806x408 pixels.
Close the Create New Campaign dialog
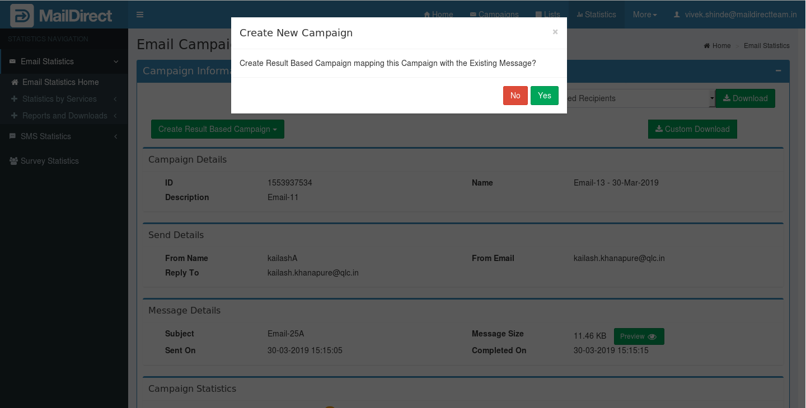[555, 32]
